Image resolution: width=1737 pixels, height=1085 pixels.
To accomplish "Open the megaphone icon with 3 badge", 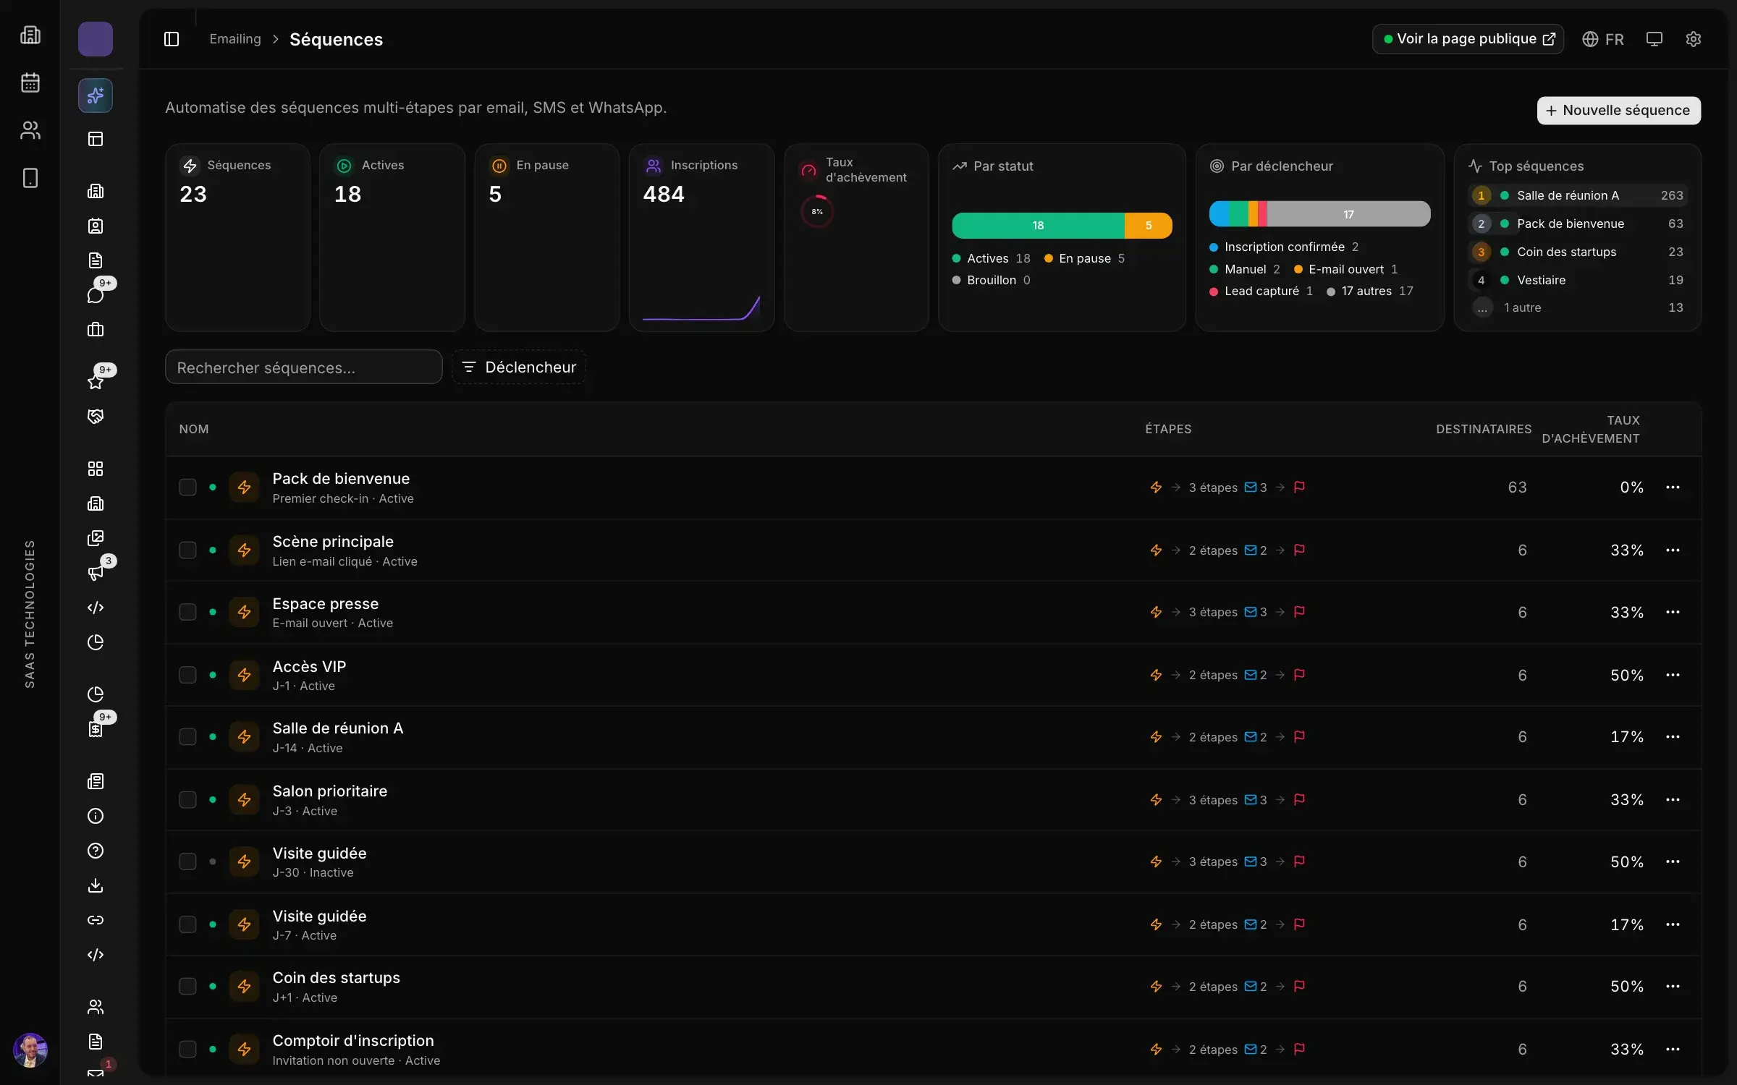I will tap(96, 573).
